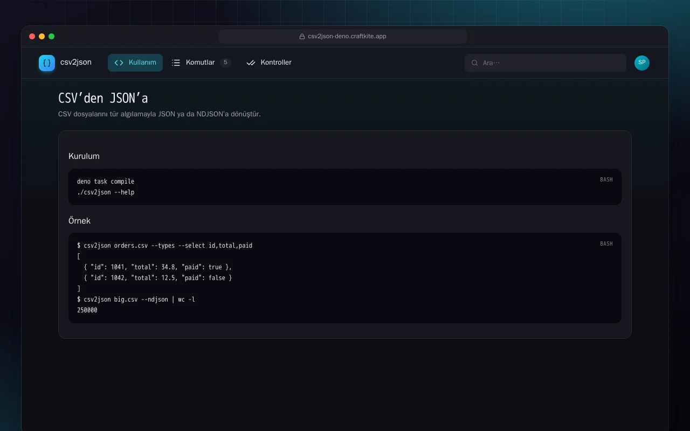Click the page description subtitle text
The image size is (690, 431).
160,114
